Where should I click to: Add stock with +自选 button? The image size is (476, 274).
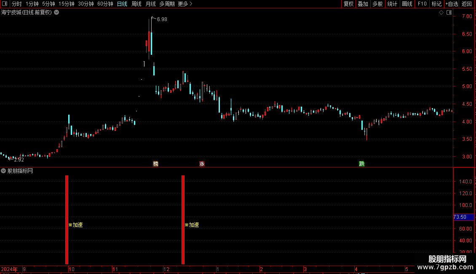click(x=452, y=4)
